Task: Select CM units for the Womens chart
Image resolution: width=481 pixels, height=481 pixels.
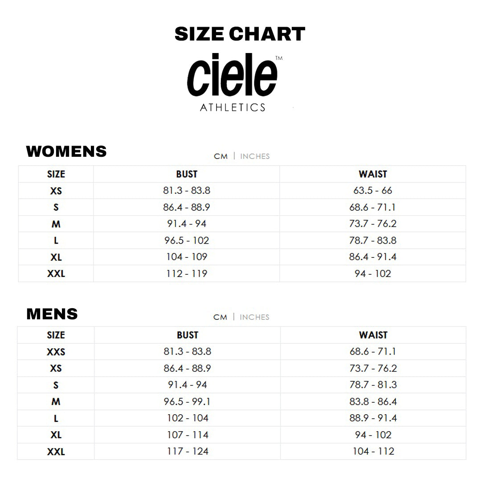Action: (220, 156)
